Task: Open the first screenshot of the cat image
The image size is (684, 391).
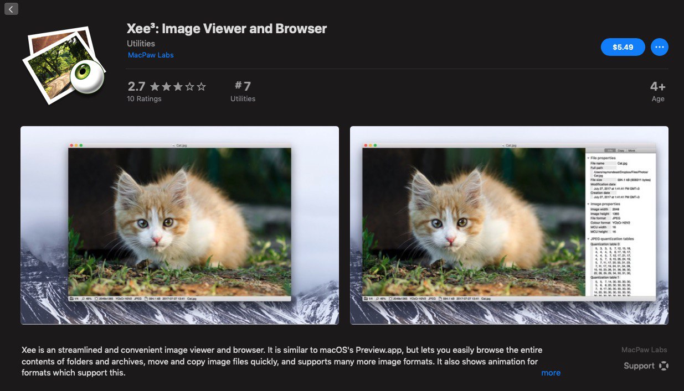Action: pos(179,225)
